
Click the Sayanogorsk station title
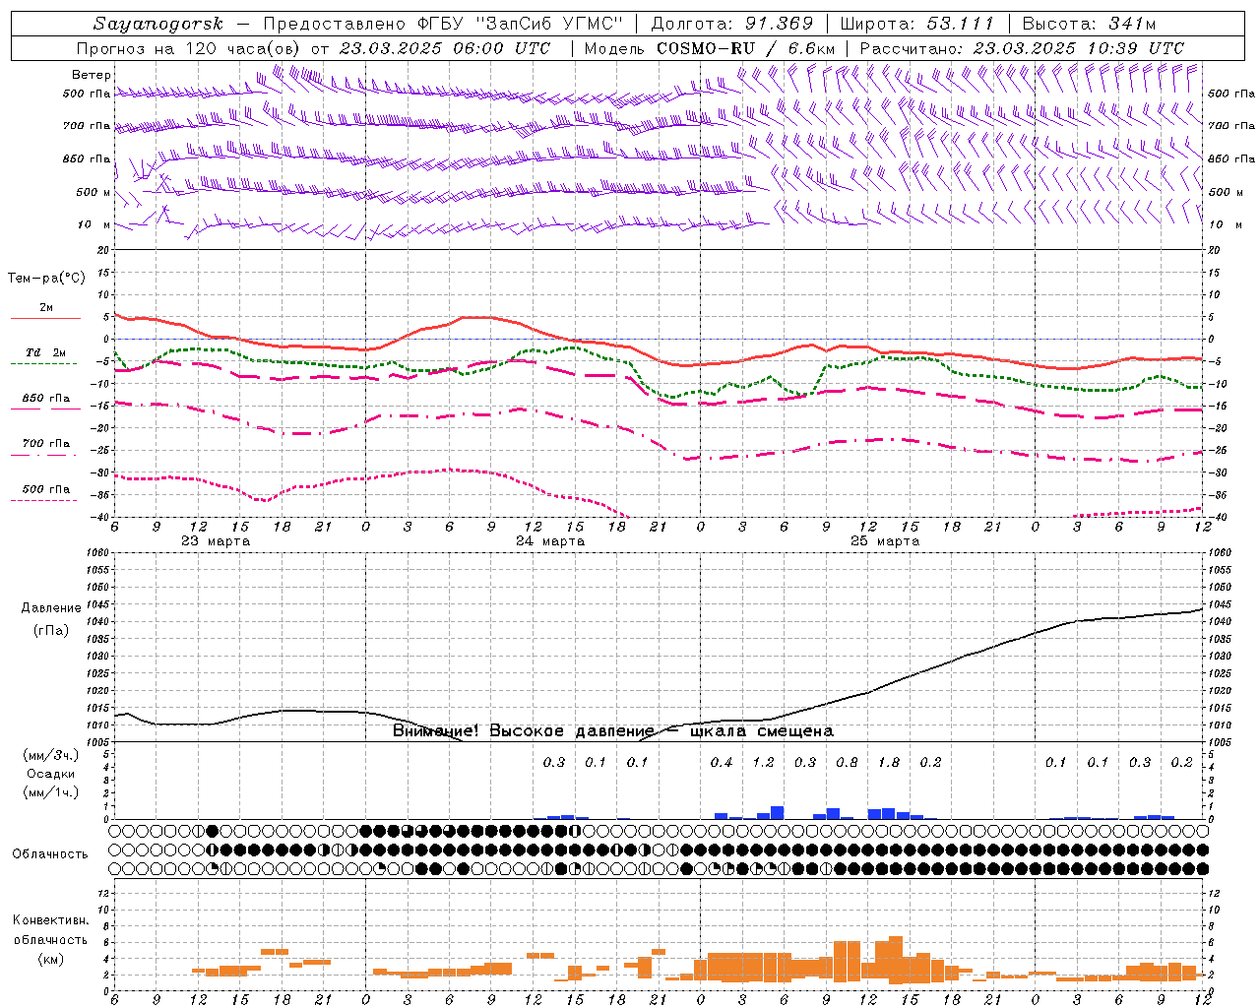pyautogui.click(x=158, y=24)
